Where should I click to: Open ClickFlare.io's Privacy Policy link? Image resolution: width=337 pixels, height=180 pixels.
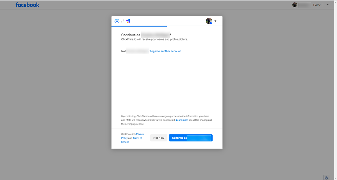pyautogui.click(x=133, y=136)
